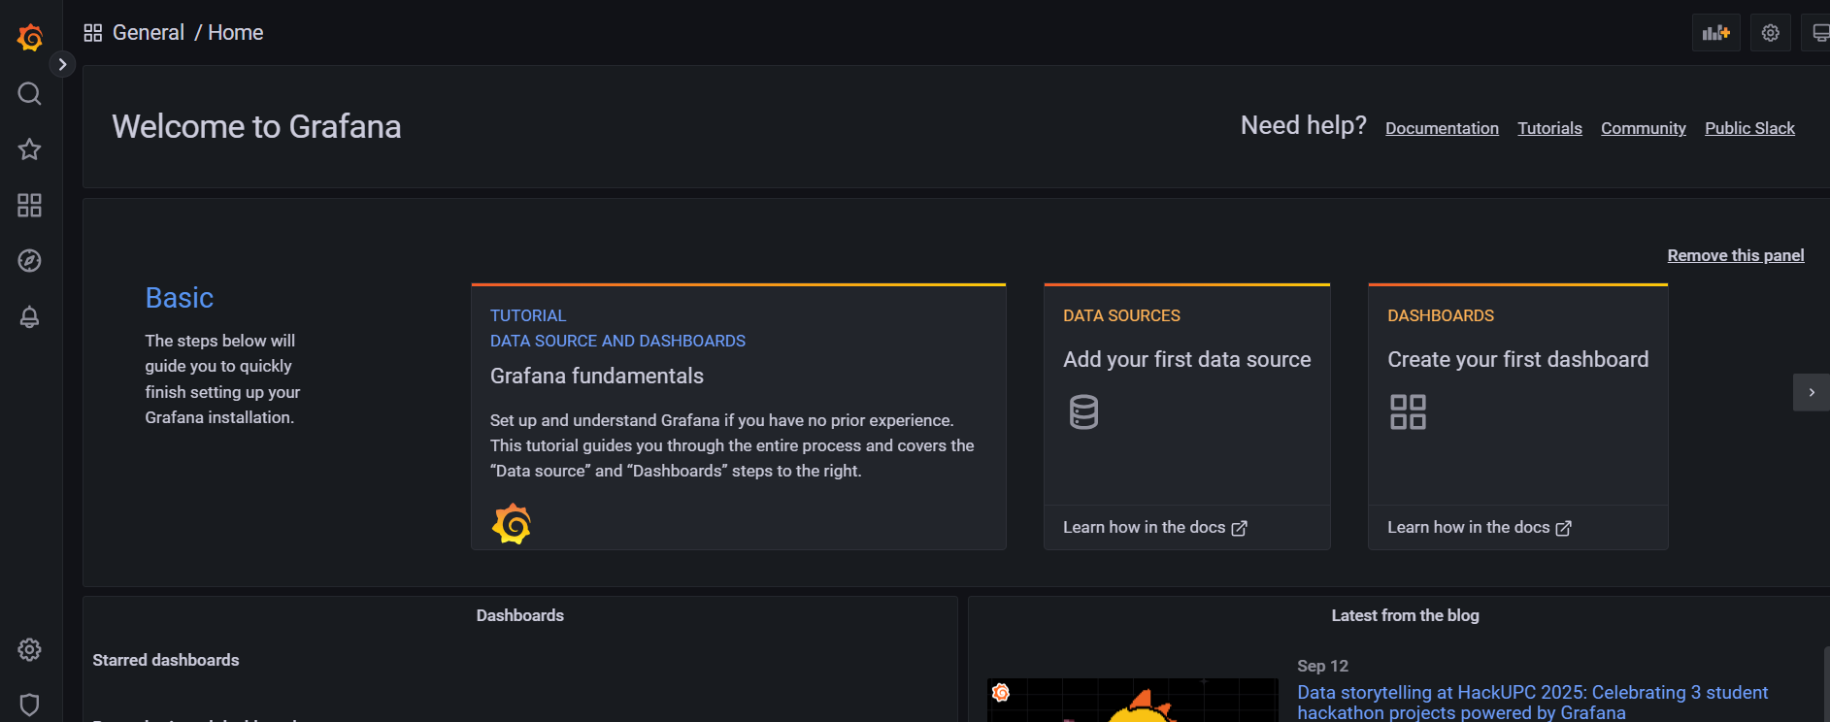Click the Welcome to Grafana heading
Screen dimensions: 1830x722
click(x=256, y=127)
